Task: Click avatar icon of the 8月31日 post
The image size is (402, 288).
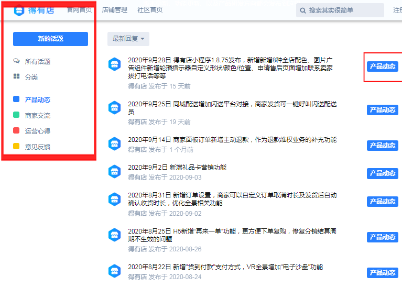Action: click(115, 199)
